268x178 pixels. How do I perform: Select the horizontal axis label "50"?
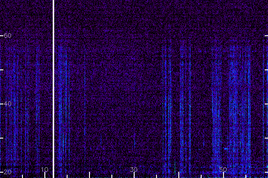[x=223, y=169]
